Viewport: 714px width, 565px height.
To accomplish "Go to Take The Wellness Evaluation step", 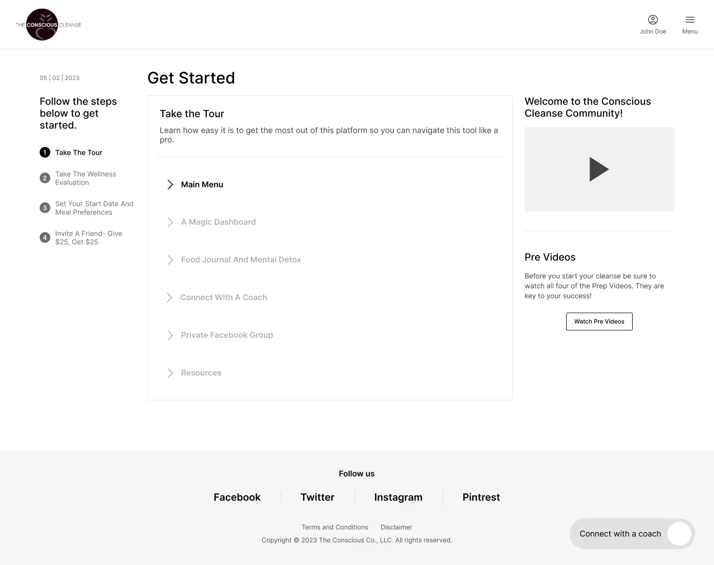I will click(x=86, y=178).
